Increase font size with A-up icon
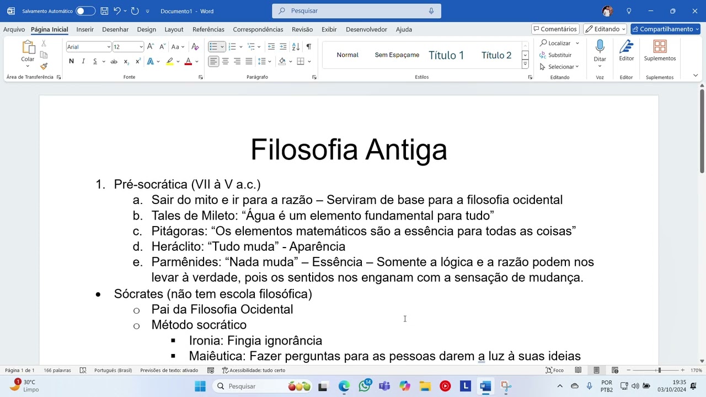 point(151,47)
